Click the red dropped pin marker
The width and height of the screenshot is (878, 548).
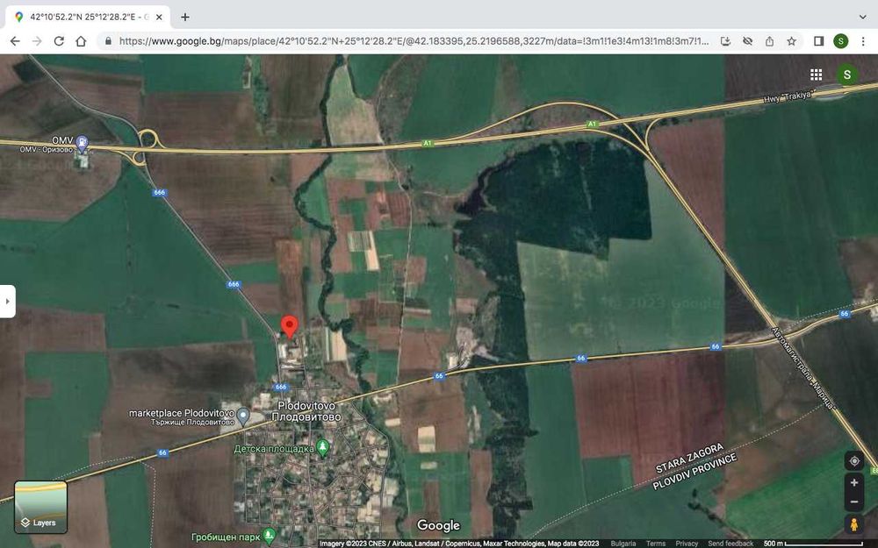coord(290,326)
